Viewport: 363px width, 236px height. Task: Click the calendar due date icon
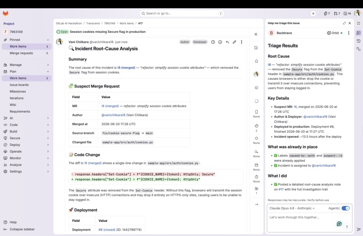[x=256, y=165]
